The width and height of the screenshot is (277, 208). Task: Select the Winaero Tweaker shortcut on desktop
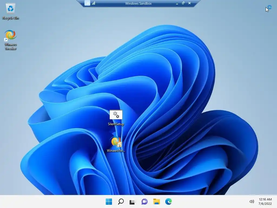click(11, 40)
